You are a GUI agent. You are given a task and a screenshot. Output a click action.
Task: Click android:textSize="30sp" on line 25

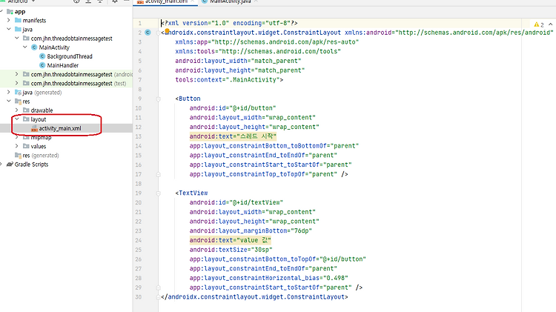coord(231,250)
